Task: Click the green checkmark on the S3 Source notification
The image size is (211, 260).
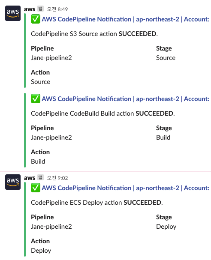Action: [x=36, y=19]
